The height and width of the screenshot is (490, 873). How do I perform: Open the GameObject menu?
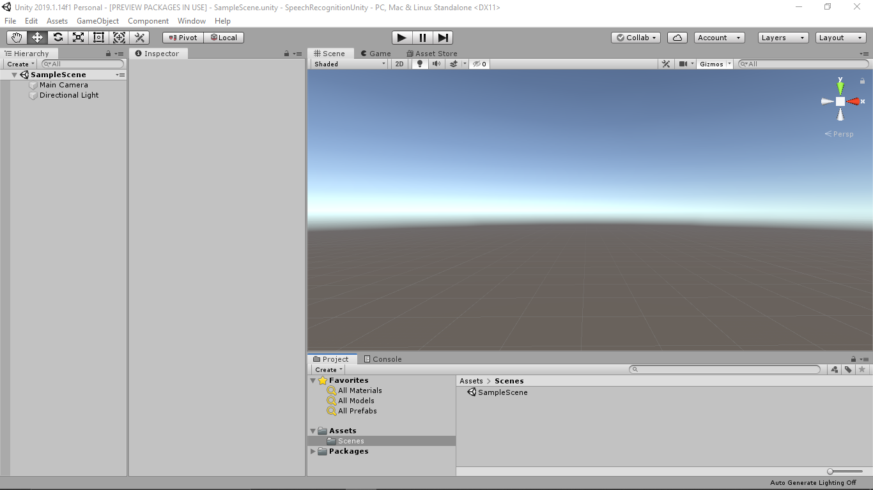[x=97, y=20]
